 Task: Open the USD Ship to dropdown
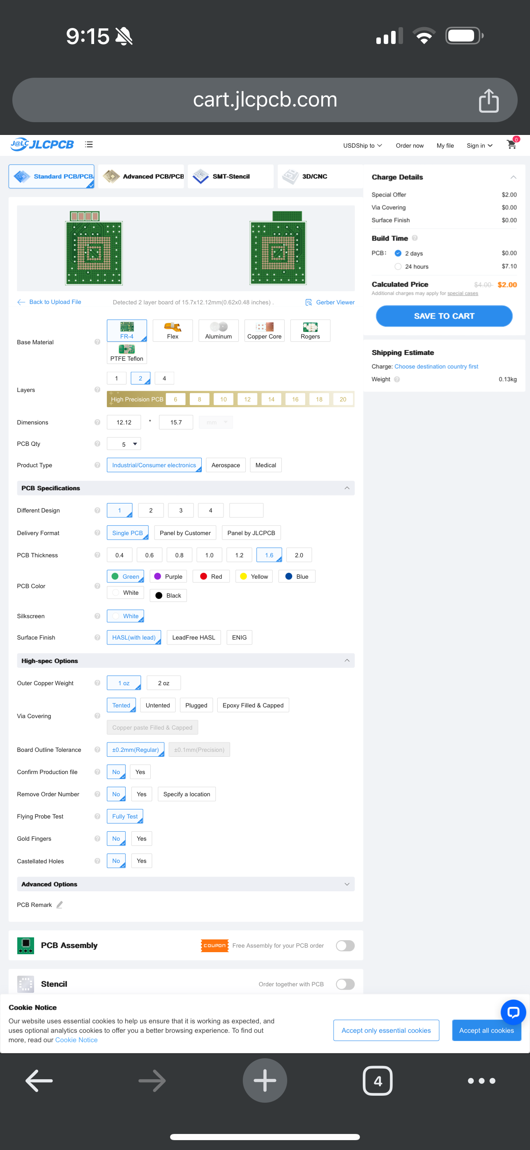pyautogui.click(x=362, y=146)
